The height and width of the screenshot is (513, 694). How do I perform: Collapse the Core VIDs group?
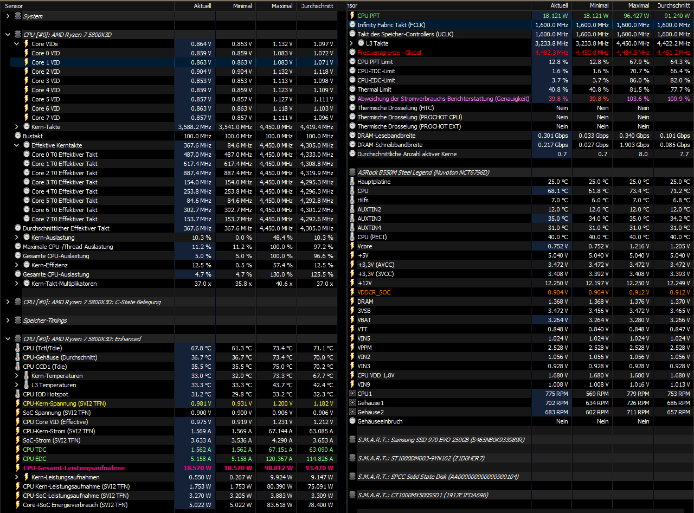(16, 43)
